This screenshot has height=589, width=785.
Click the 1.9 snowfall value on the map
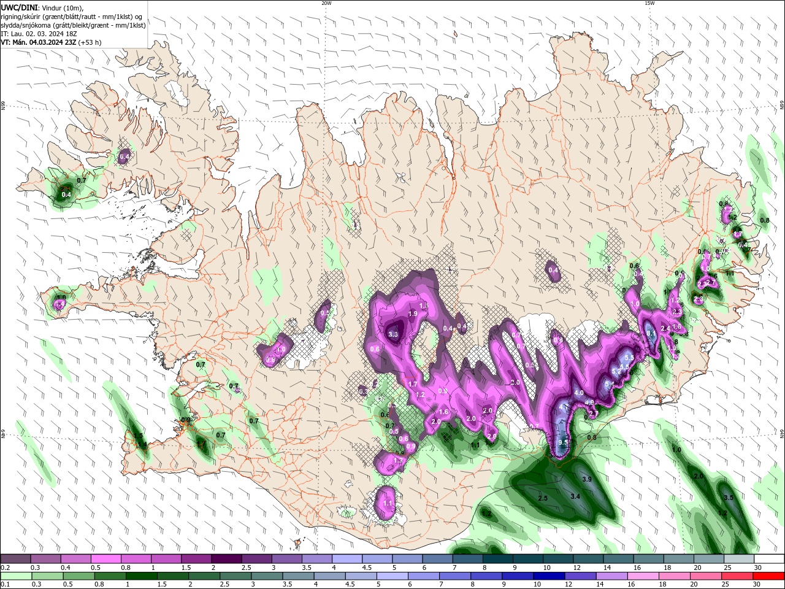pos(413,314)
